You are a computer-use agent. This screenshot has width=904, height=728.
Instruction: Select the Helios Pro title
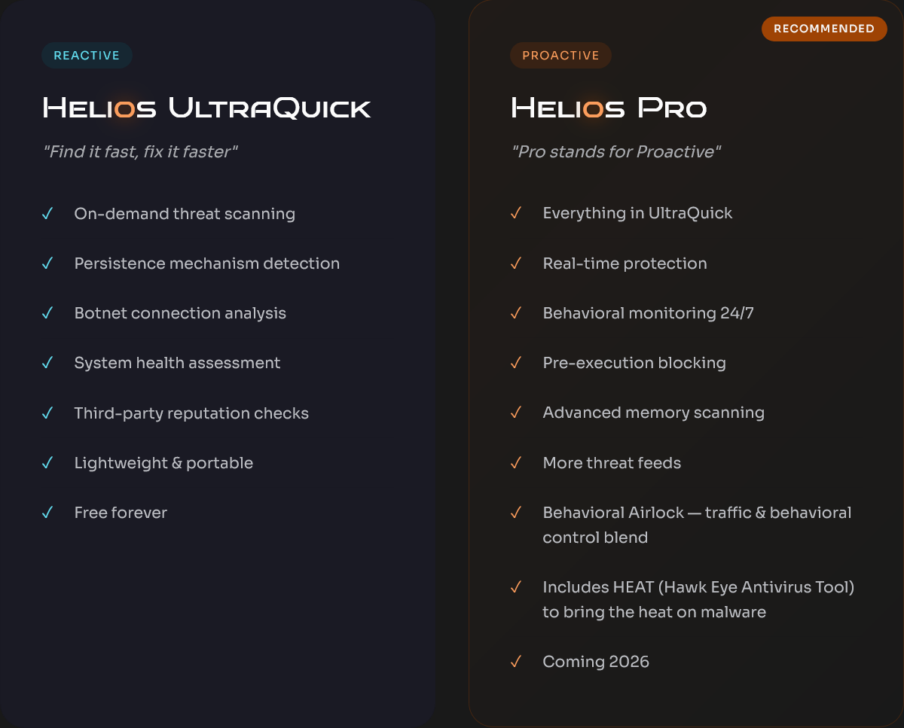point(609,108)
